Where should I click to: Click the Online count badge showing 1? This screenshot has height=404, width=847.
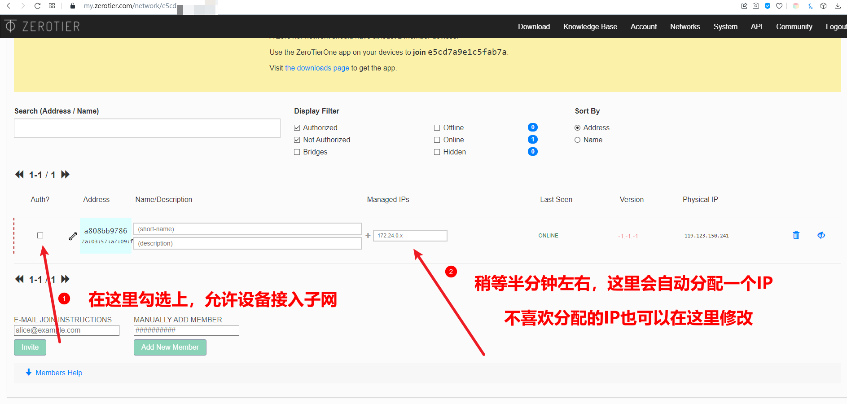click(x=533, y=140)
